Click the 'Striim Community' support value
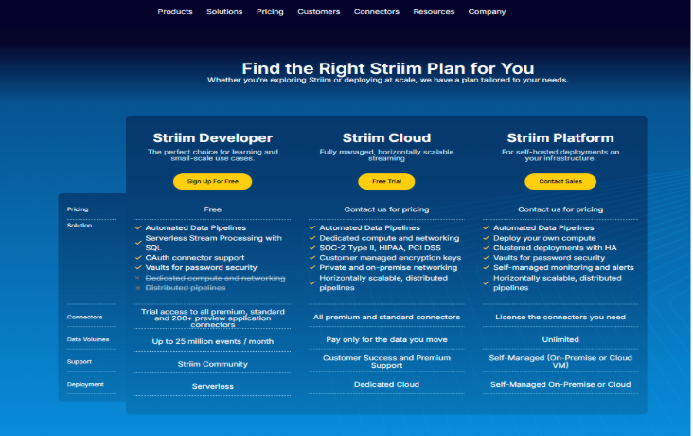The height and width of the screenshot is (436, 693). pyautogui.click(x=213, y=364)
